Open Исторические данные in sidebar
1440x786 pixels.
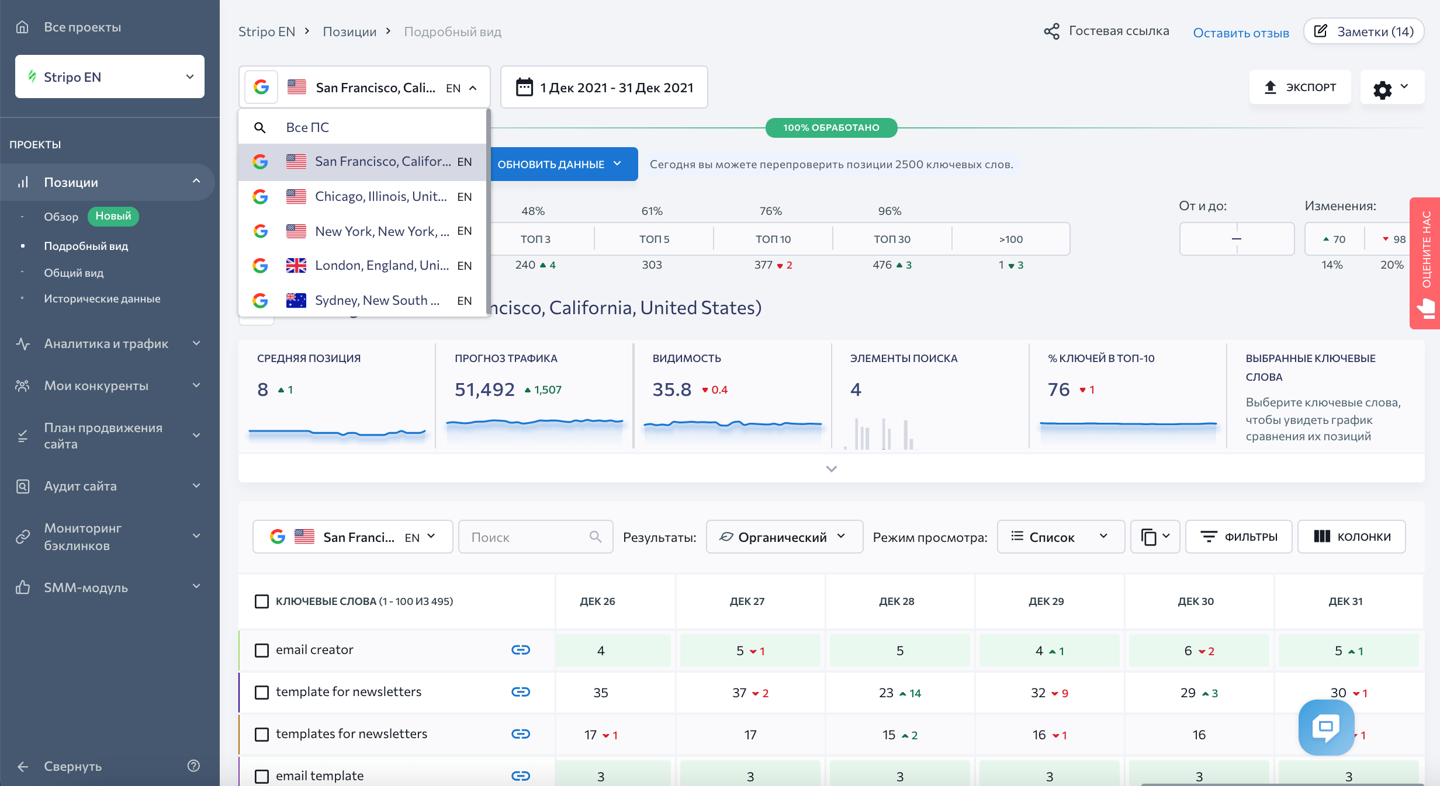(x=102, y=298)
